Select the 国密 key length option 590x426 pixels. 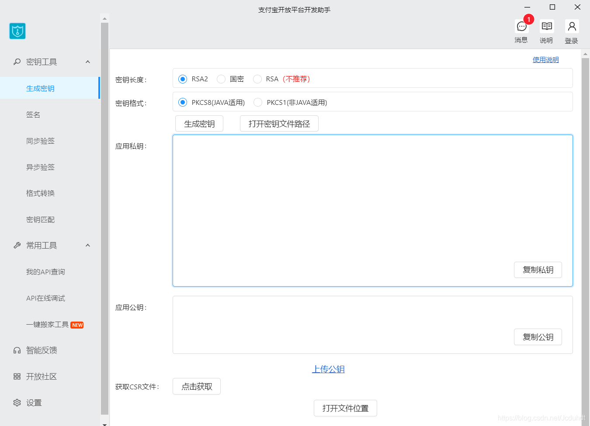(221, 79)
